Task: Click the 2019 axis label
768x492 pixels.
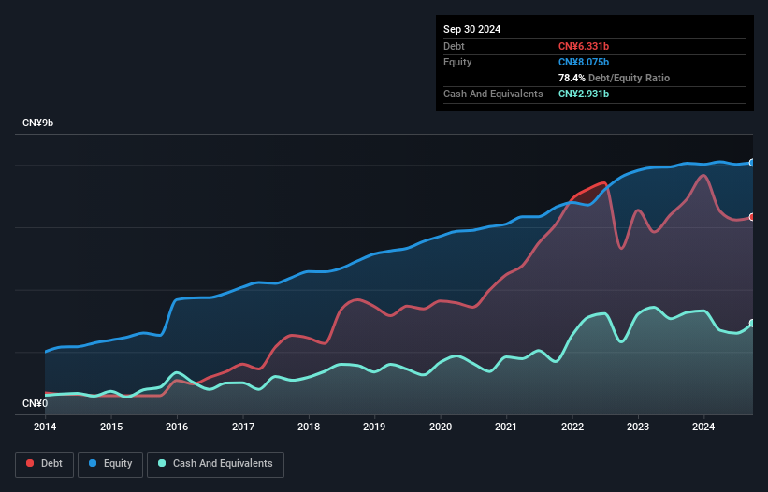Action: [x=374, y=427]
